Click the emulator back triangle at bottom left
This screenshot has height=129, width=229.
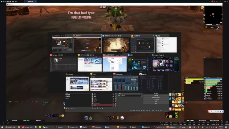[3, 123]
